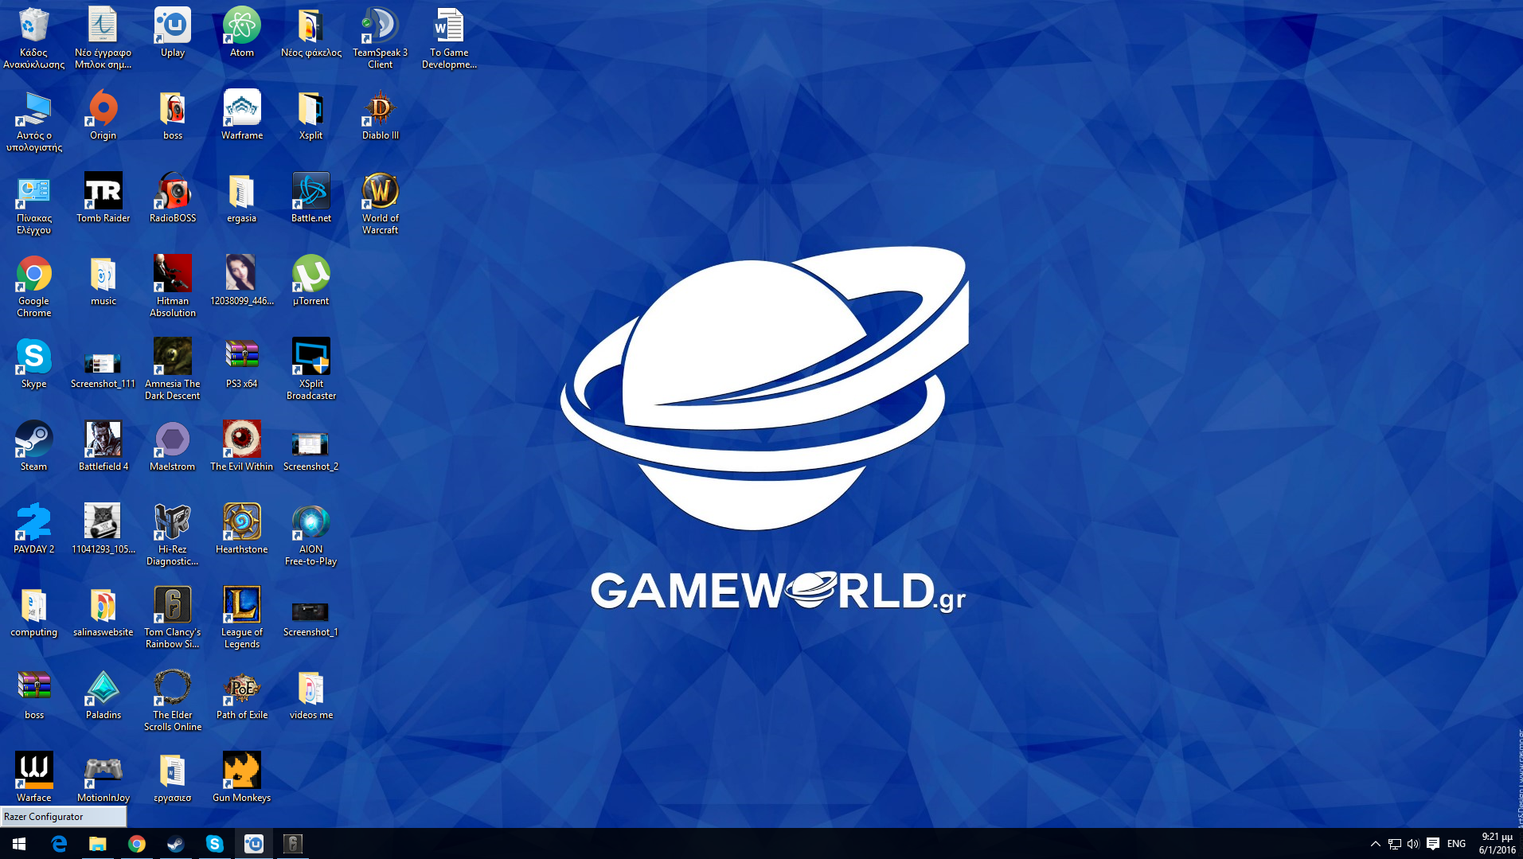Open the 11041293_105 cat image
This screenshot has height=859, width=1523.
(103, 529)
